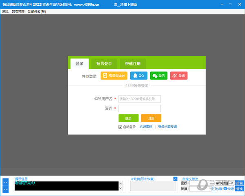
Task: Click the scroll up arrow of 提示信息 box
Action: click(x=120, y=183)
